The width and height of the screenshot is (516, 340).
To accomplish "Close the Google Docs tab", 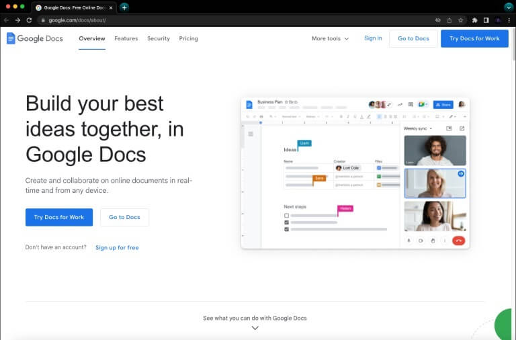I will [x=111, y=7].
